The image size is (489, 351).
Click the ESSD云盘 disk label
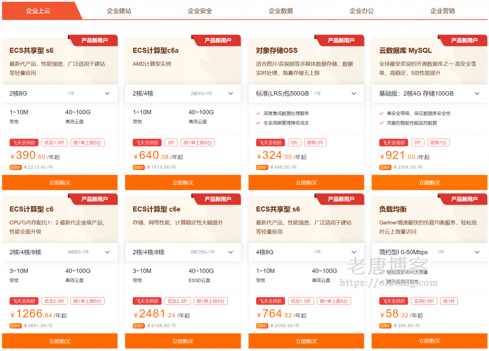pyautogui.click(x=199, y=280)
